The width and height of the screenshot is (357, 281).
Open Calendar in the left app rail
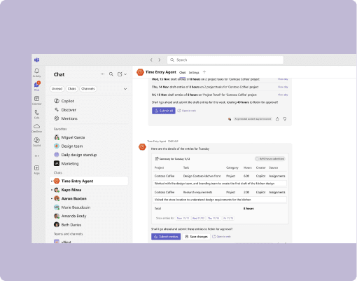click(x=36, y=100)
